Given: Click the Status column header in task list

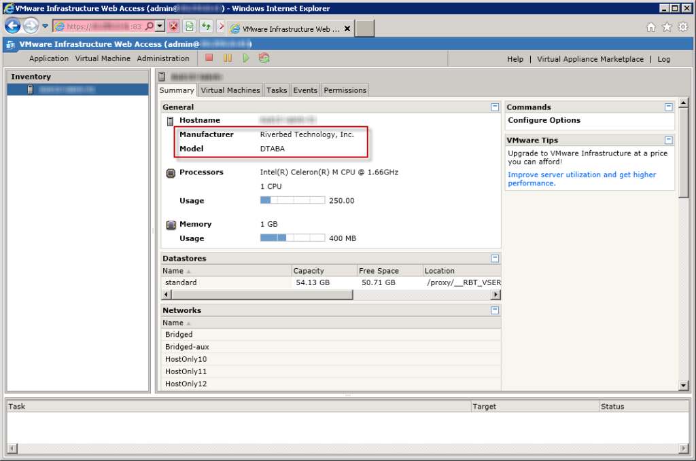Looking at the screenshot, I should (644, 407).
